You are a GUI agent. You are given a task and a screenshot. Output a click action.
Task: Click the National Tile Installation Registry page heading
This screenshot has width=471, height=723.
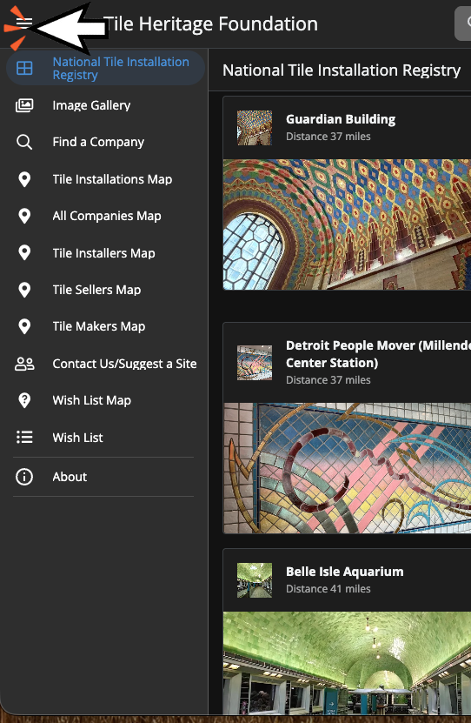point(342,70)
